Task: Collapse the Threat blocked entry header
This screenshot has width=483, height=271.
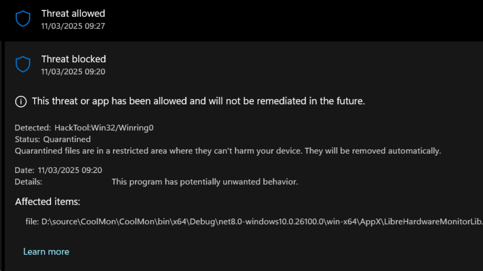Action: (x=241, y=65)
